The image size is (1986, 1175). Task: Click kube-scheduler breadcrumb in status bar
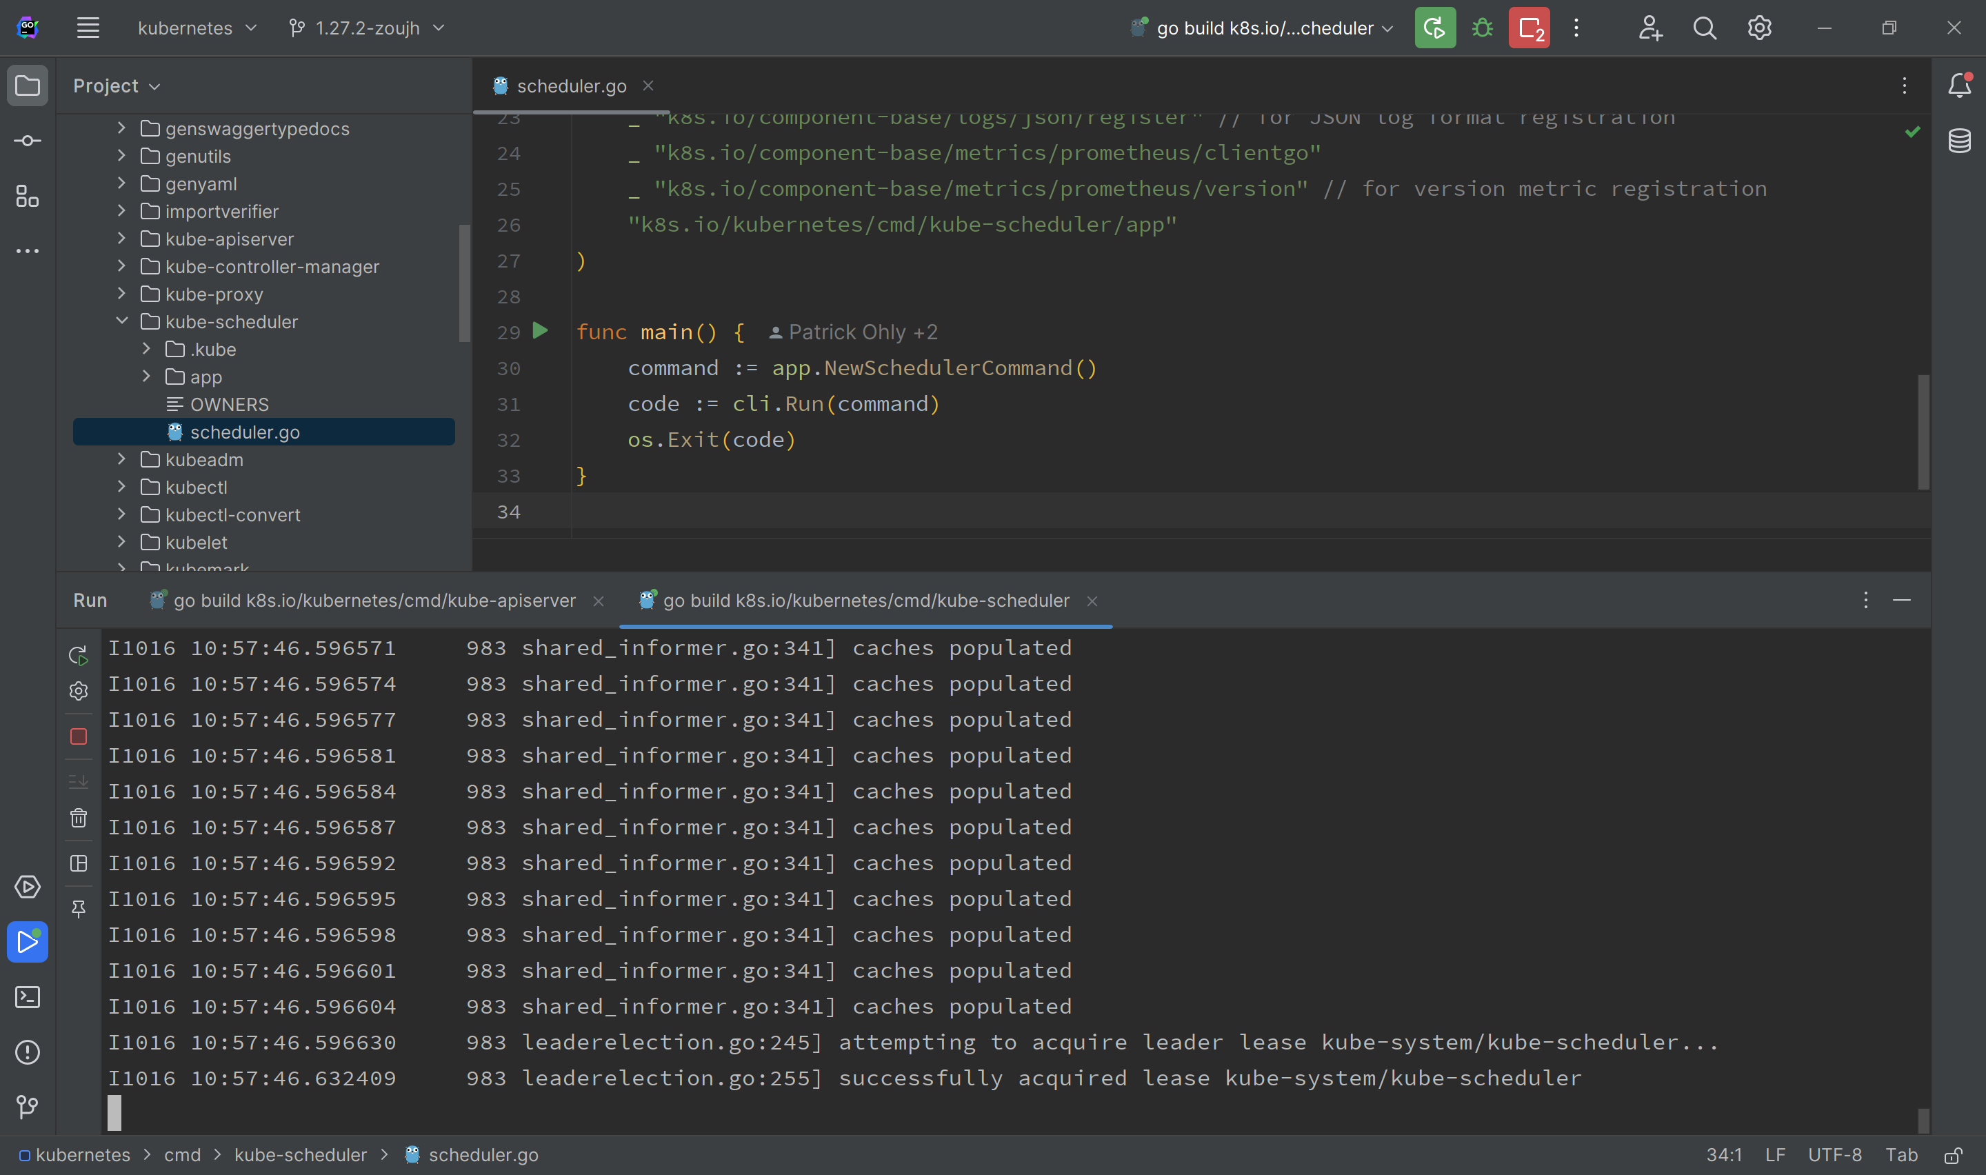coord(301,1155)
